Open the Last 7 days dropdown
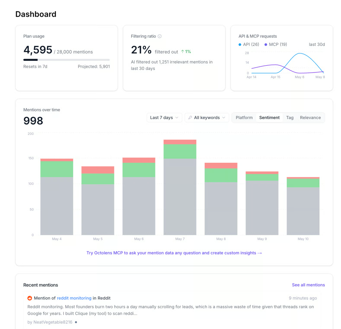 (x=164, y=118)
